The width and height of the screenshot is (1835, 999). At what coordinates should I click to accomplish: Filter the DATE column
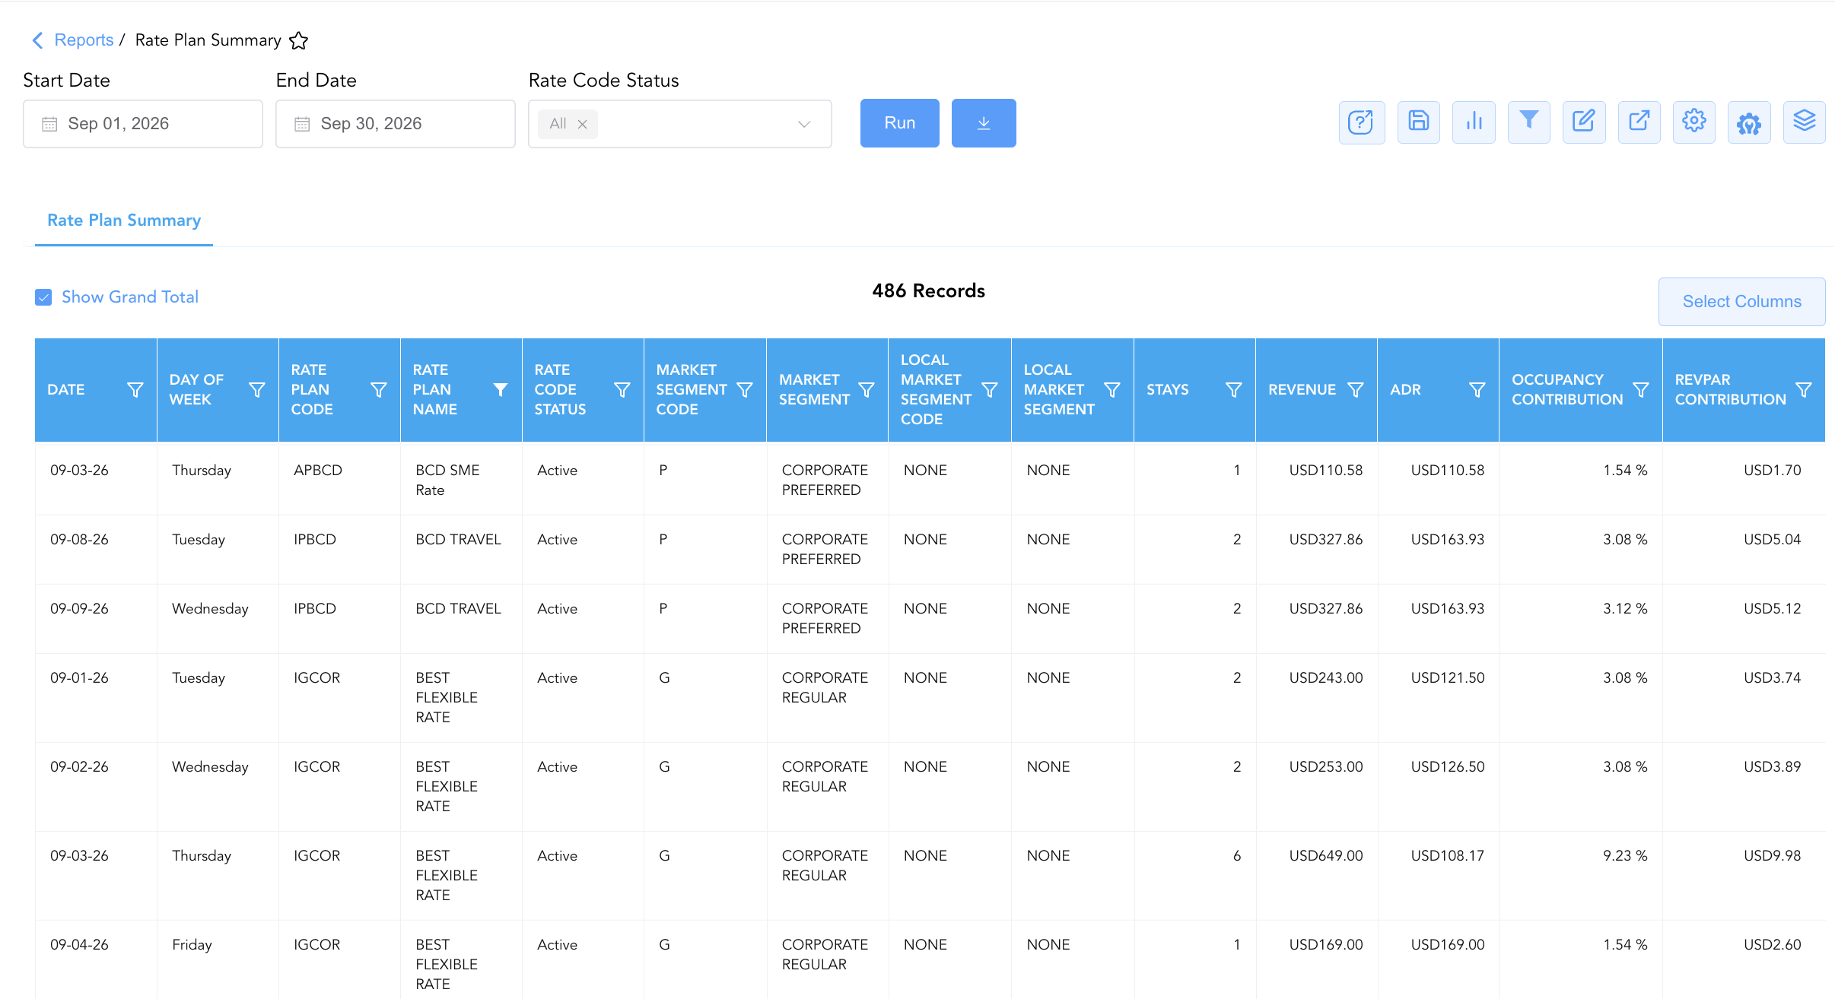135,390
